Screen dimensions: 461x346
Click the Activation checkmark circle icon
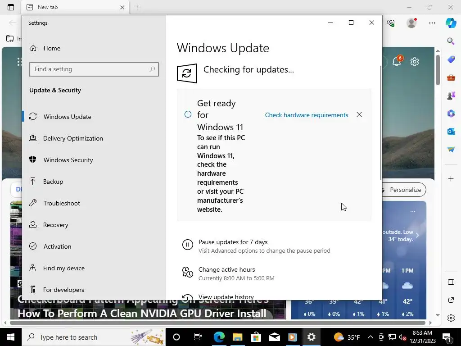pyautogui.click(x=33, y=246)
